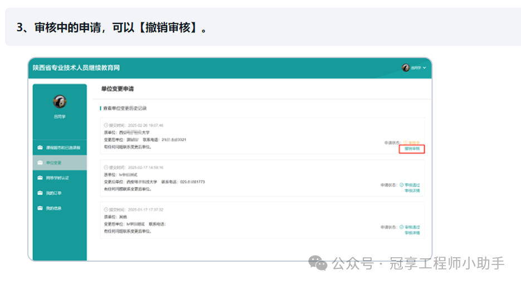The image size is (521, 284).
Task: Open 审核详情 for the 2025-02-17 record
Action: (412, 191)
